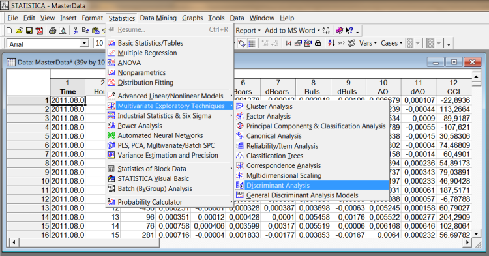
Task: Click left arrow of horizontal scrollbar
Action: (14, 242)
